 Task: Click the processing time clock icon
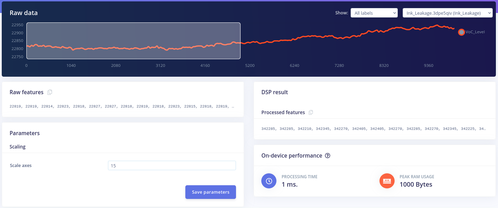(269, 181)
